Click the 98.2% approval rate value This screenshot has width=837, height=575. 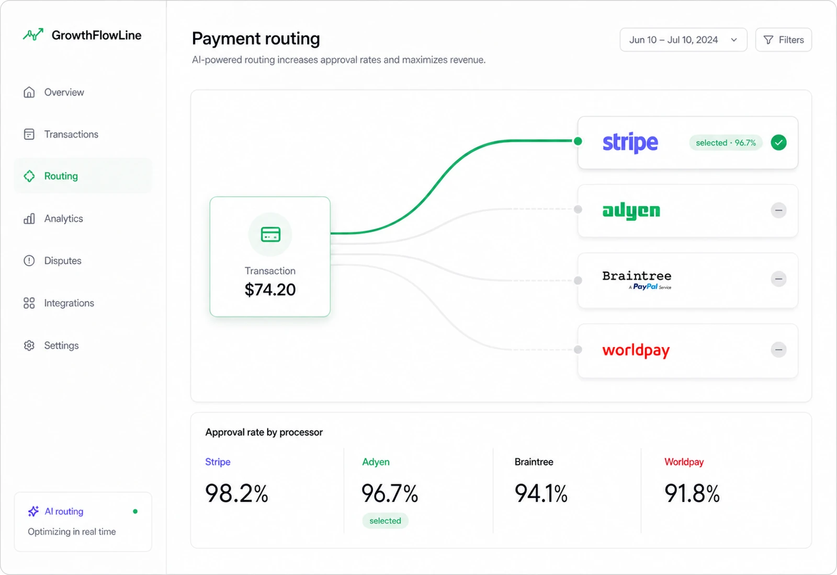(236, 493)
